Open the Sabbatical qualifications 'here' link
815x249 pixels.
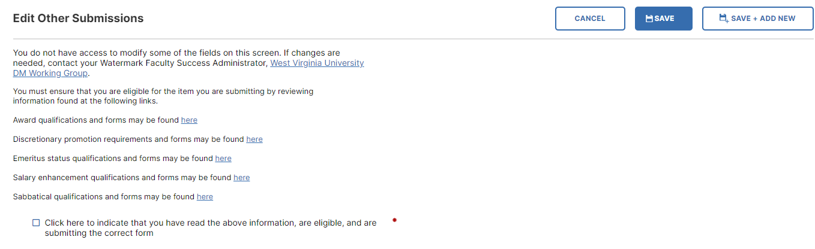(205, 197)
